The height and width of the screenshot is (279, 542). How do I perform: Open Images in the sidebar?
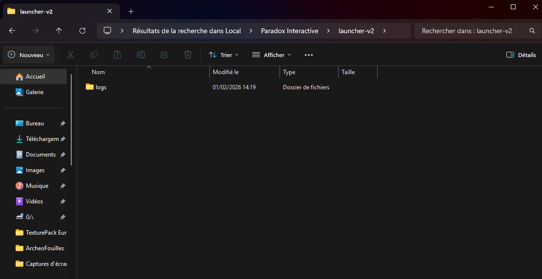tap(34, 170)
